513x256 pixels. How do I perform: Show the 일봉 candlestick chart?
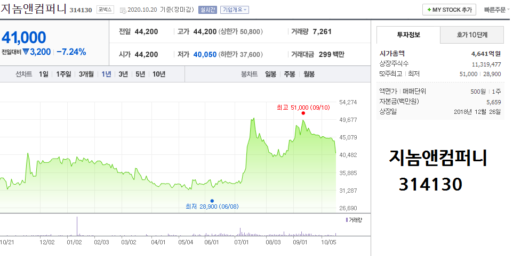[x=270, y=74]
